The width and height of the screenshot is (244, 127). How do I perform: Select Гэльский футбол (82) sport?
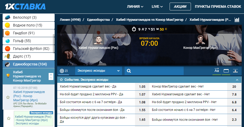(29, 49)
